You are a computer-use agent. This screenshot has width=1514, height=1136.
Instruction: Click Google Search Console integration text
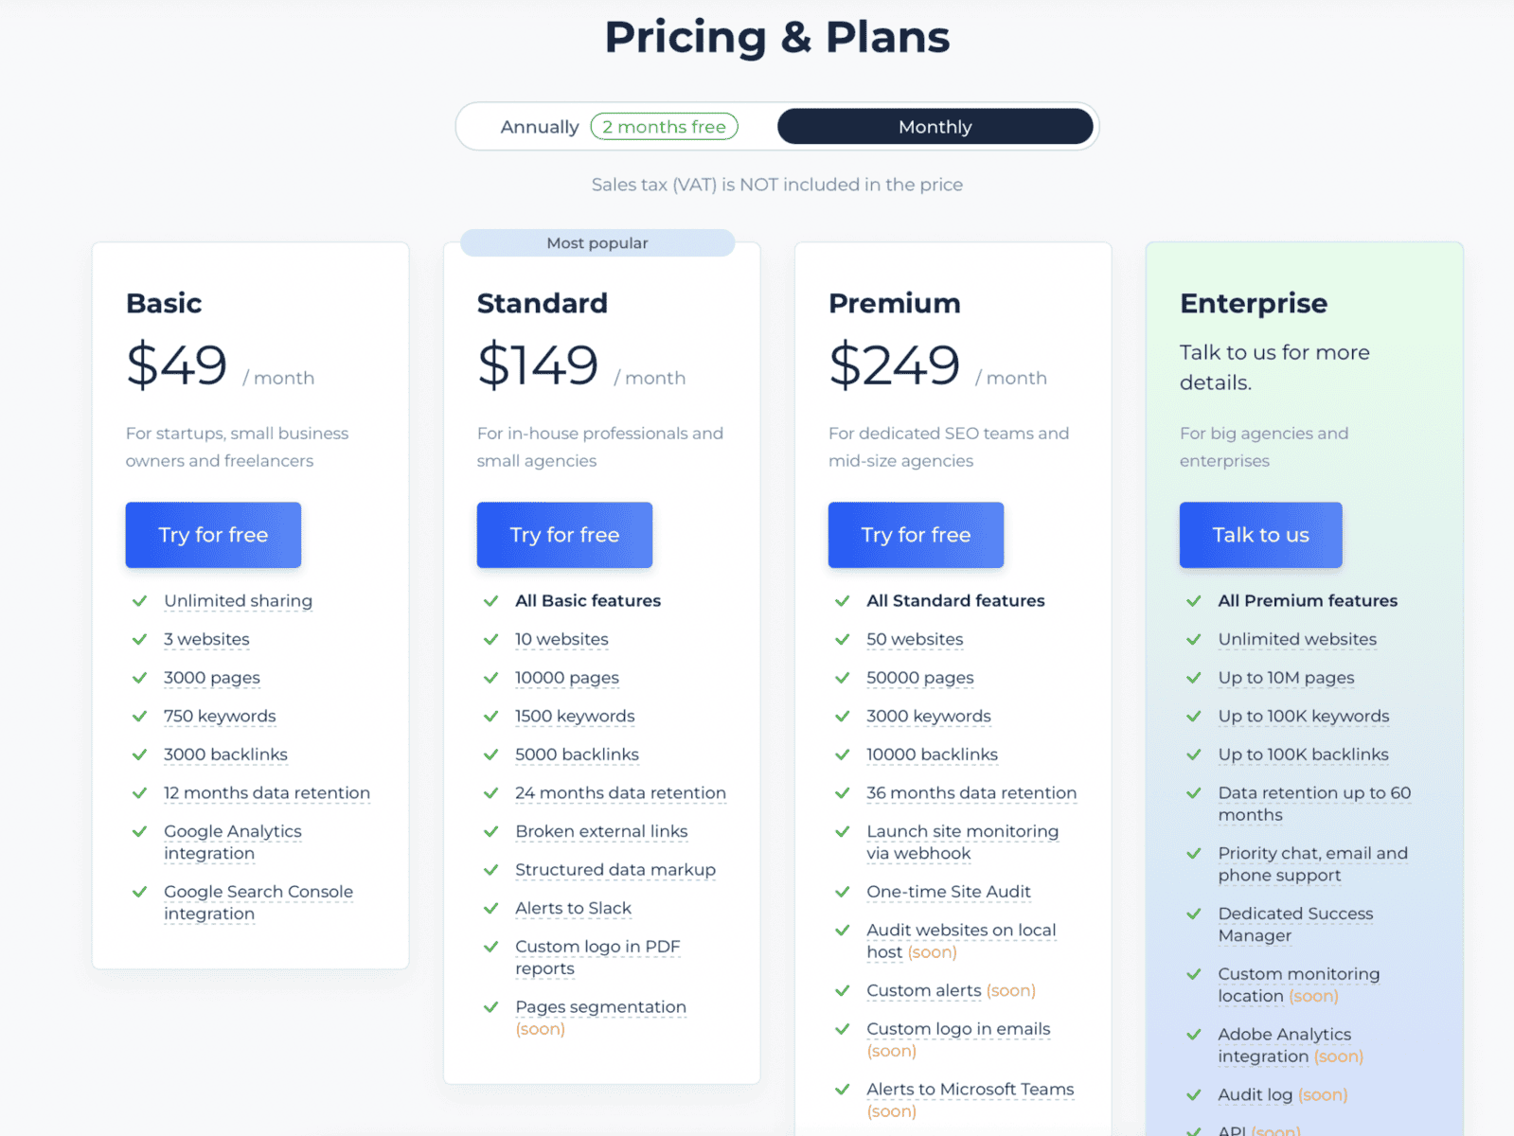(258, 902)
